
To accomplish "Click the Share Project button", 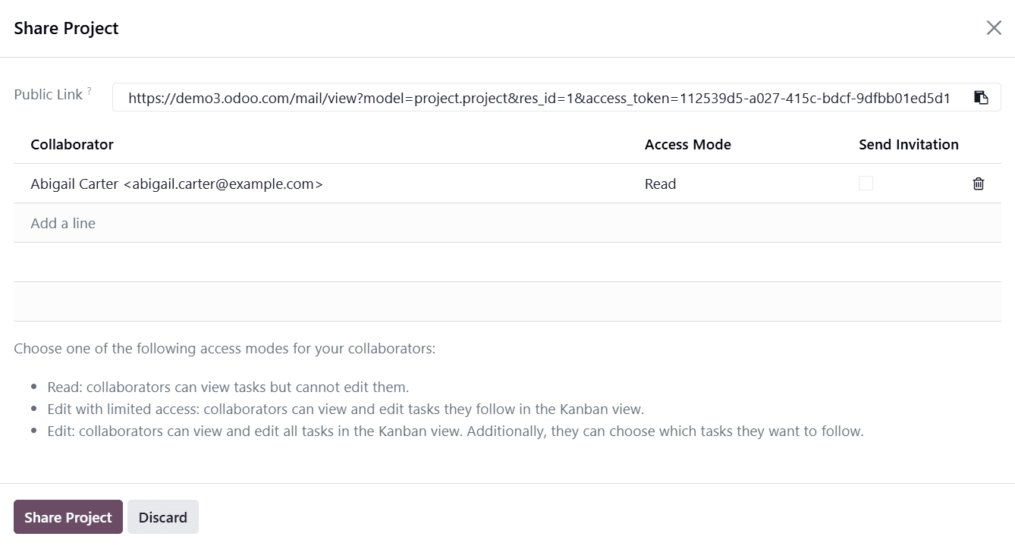I will [x=68, y=517].
